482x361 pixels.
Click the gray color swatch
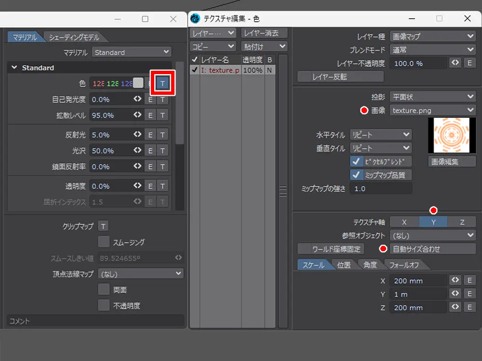point(138,83)
